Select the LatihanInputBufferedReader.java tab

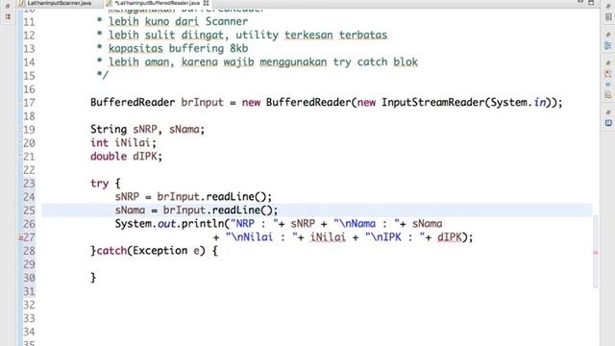click(157, 3)
